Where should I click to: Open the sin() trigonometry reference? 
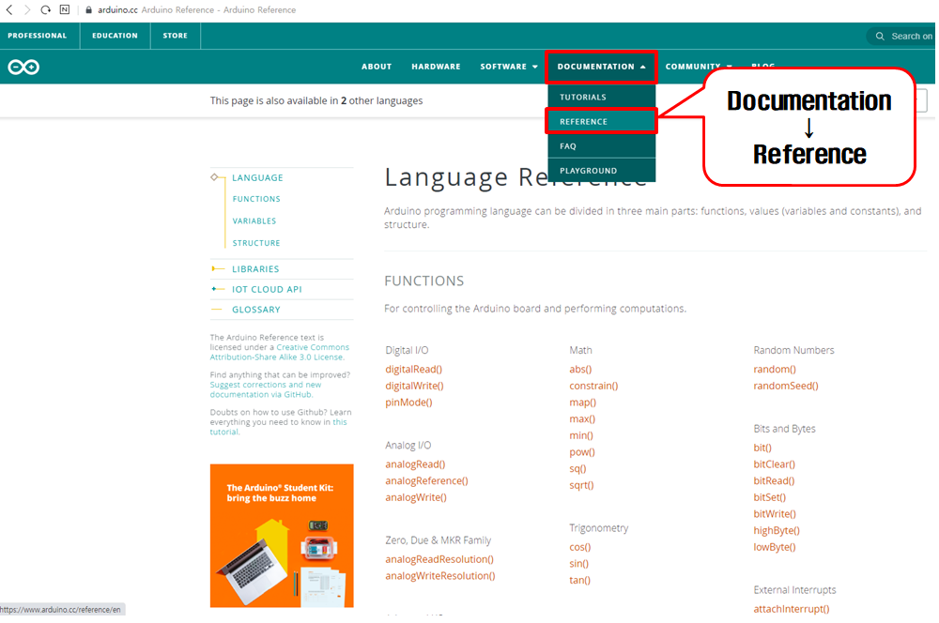(x=578, y=564)
